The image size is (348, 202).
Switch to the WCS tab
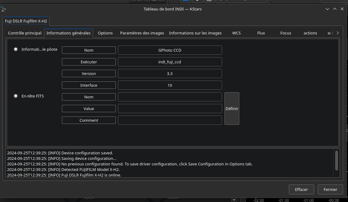237,33
